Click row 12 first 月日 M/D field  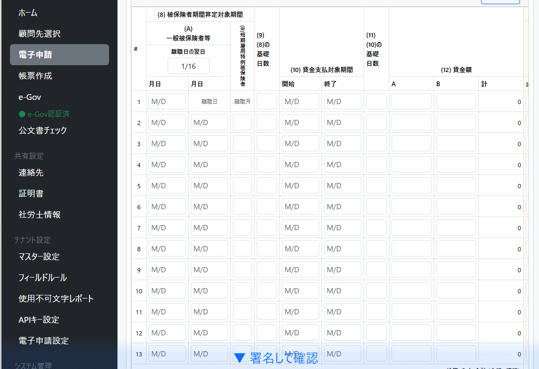[x=167, y=333]
